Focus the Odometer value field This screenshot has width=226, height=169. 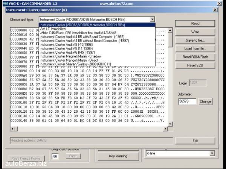(187, 101)
